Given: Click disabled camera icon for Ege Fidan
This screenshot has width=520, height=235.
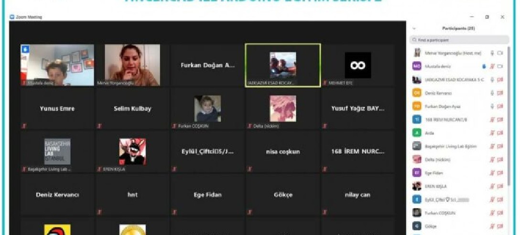Looking at the screenshot, I should [500, 173].
